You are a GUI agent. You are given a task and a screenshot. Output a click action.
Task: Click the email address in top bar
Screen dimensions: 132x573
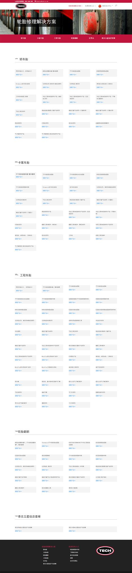pyautogui.click(x=42, y=1)
